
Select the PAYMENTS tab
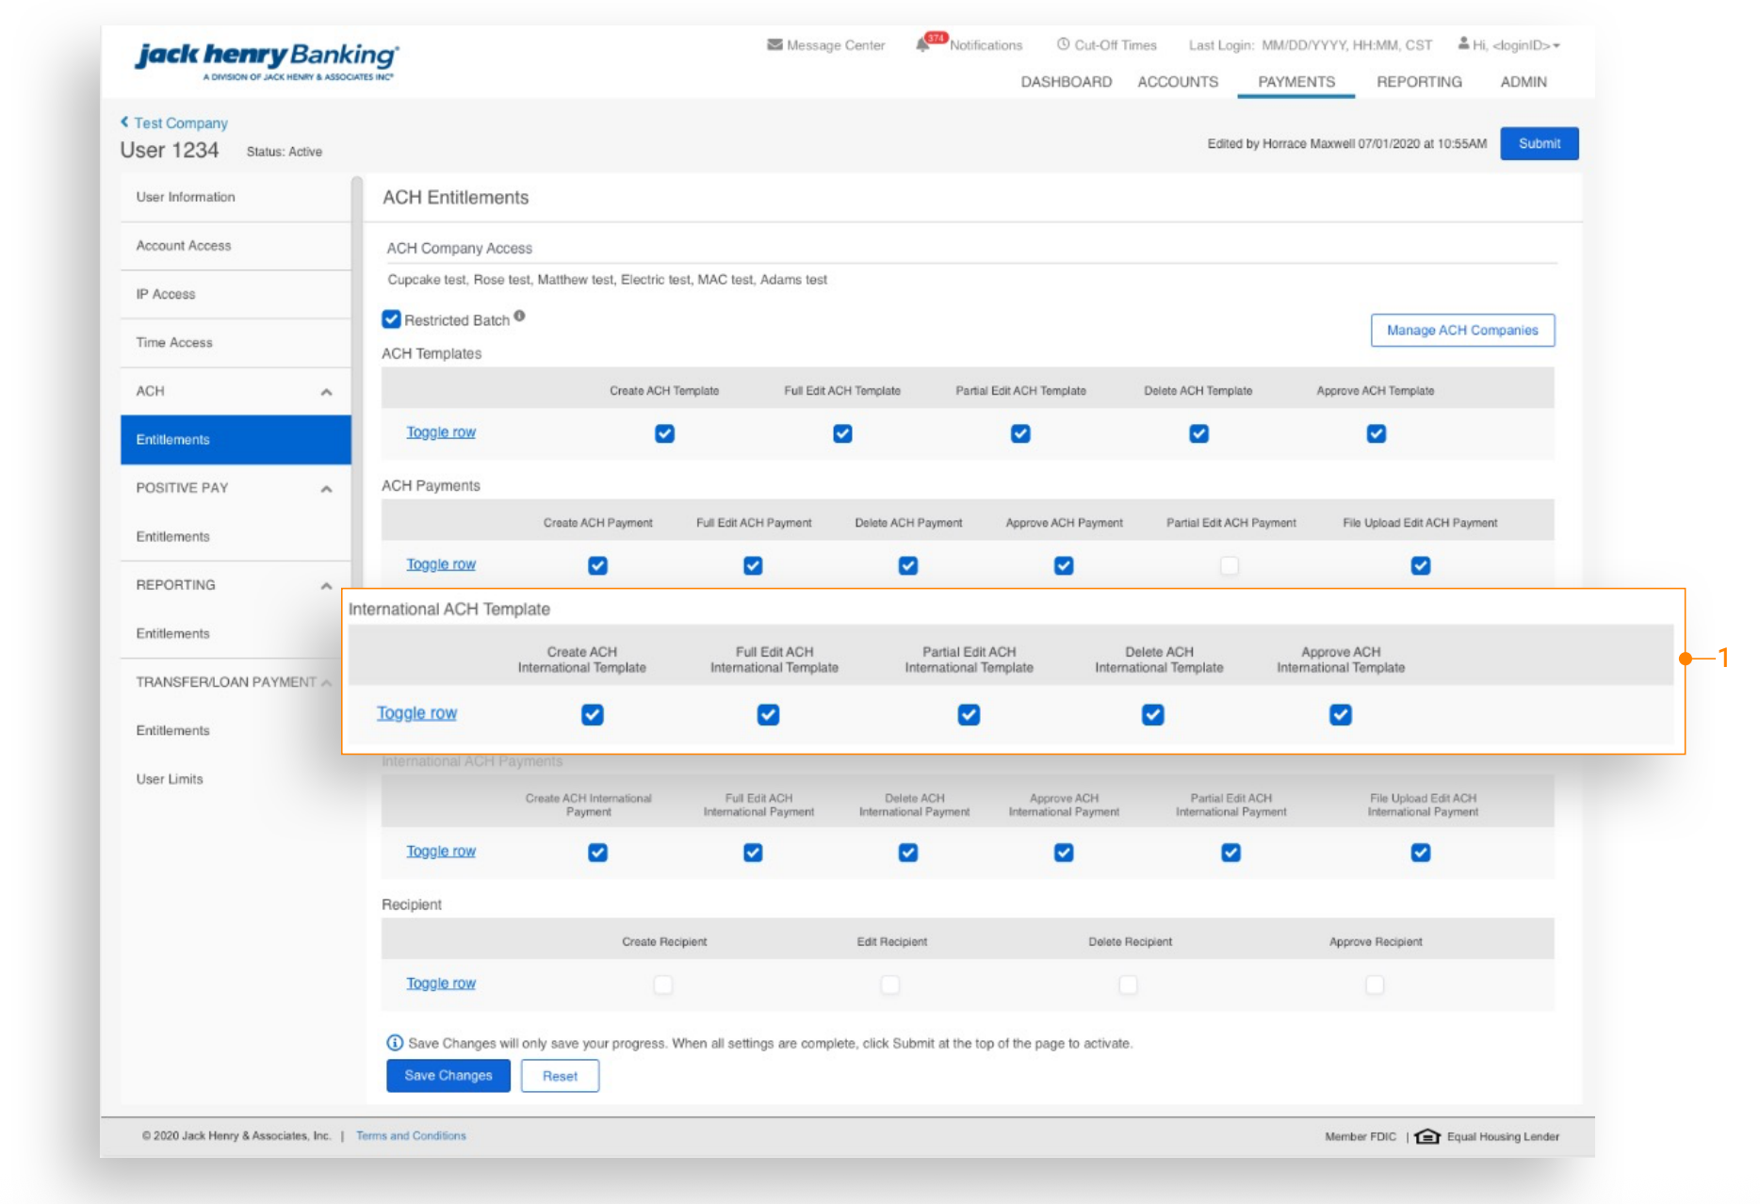coord(1296,82)
